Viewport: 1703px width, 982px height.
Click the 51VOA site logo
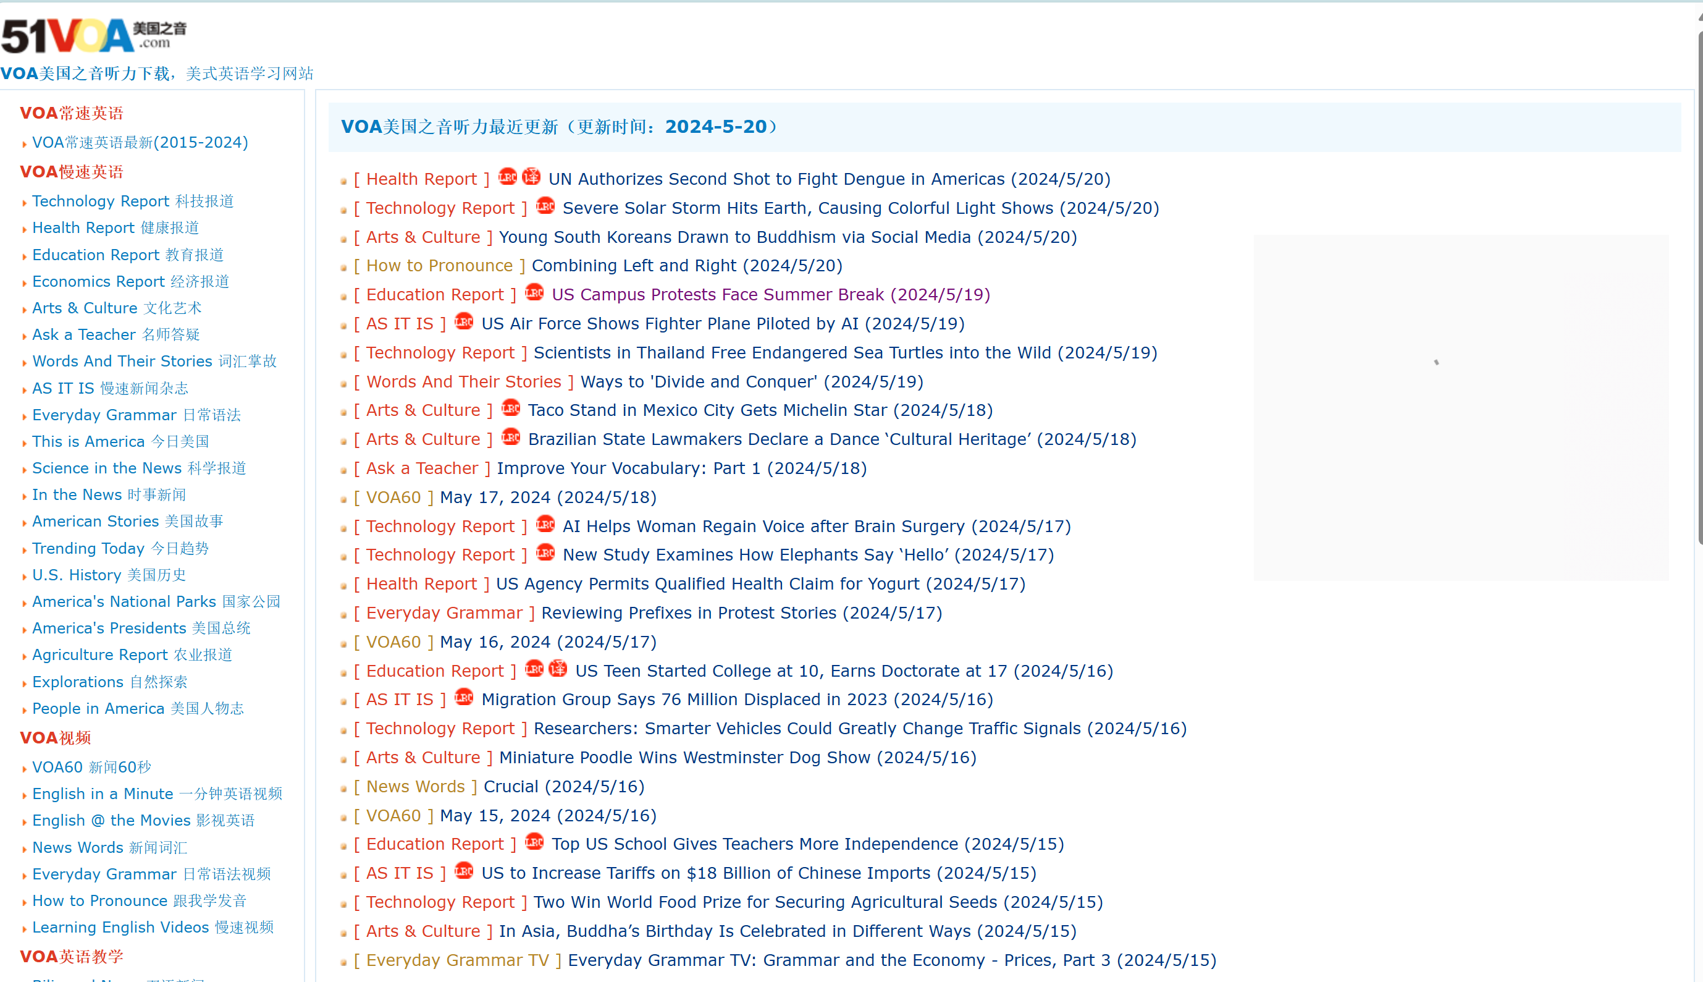[94, 35]
